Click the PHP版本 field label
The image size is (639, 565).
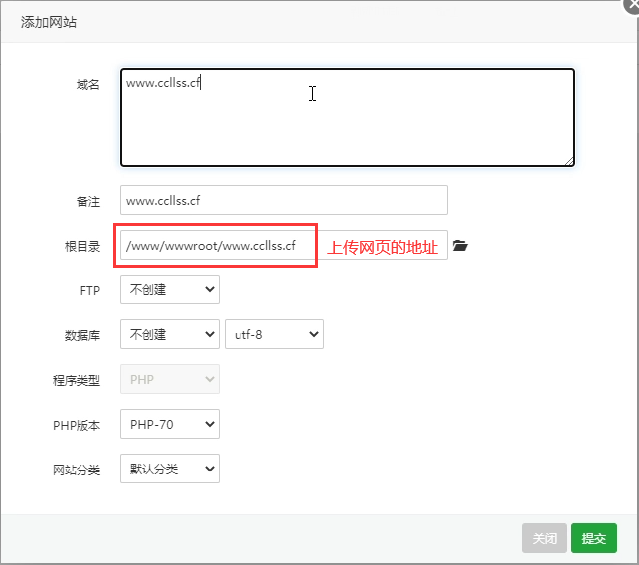coord(77,425)
